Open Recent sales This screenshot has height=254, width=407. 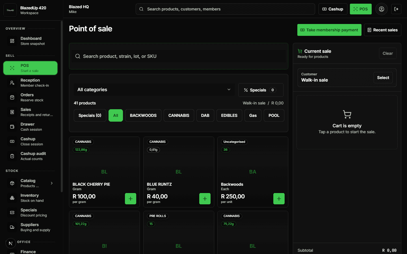click(382, 30)
